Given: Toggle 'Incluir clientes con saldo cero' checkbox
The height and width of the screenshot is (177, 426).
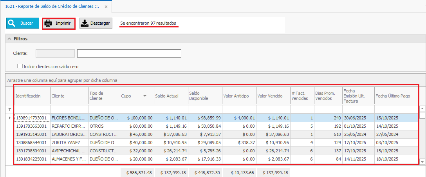Looking at the screenshot, I should [20, 66].
